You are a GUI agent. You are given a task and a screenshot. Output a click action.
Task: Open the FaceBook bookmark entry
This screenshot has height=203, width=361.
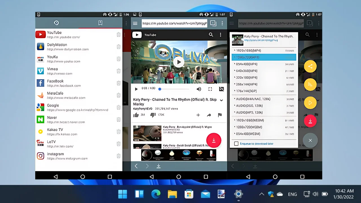click(79, 83)
